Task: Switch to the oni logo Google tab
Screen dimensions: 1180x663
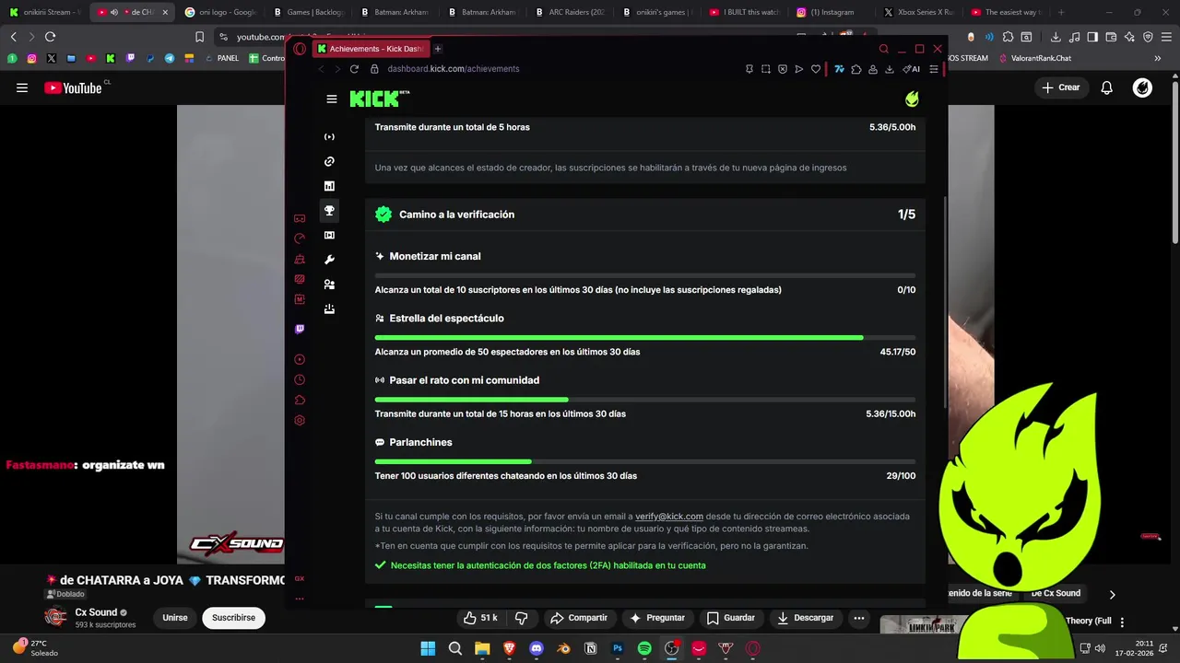Action: click(x=221, y=12)
